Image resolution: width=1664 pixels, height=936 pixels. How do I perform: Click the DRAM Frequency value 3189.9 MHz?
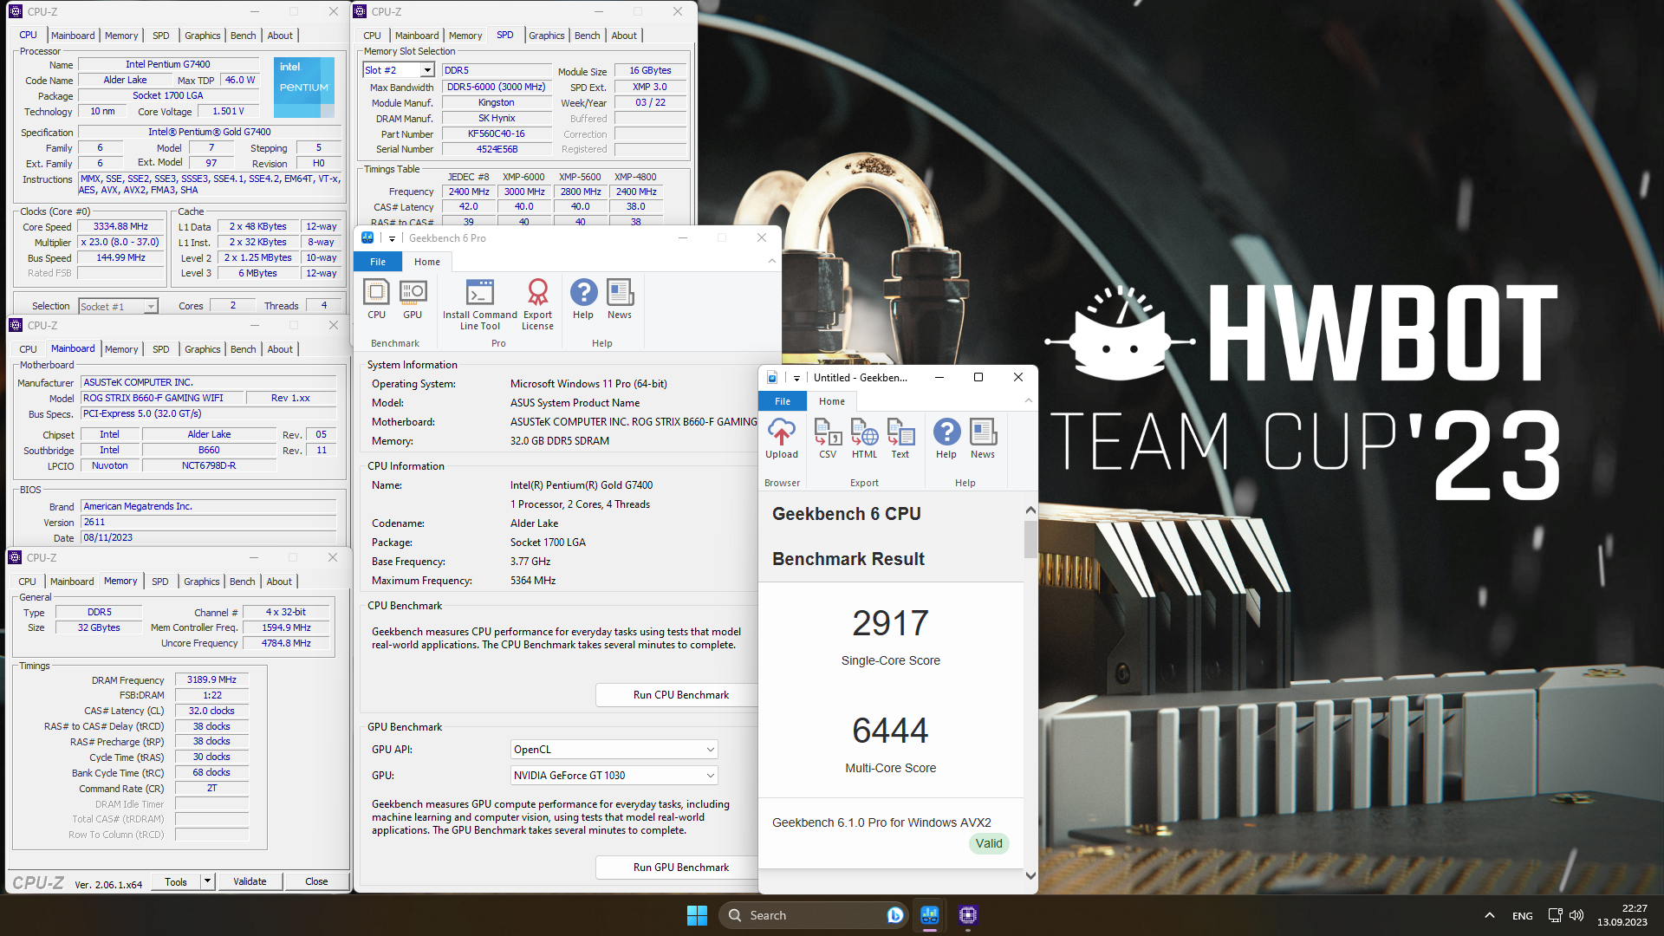coord(211,679)
